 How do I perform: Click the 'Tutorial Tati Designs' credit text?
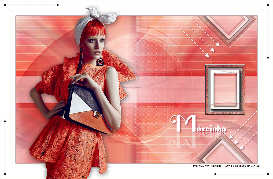pyautogui.click(x=207, y=166)
